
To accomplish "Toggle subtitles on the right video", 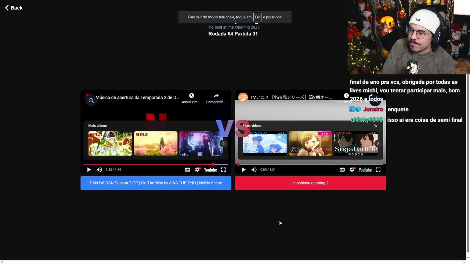I will [342, 170].
